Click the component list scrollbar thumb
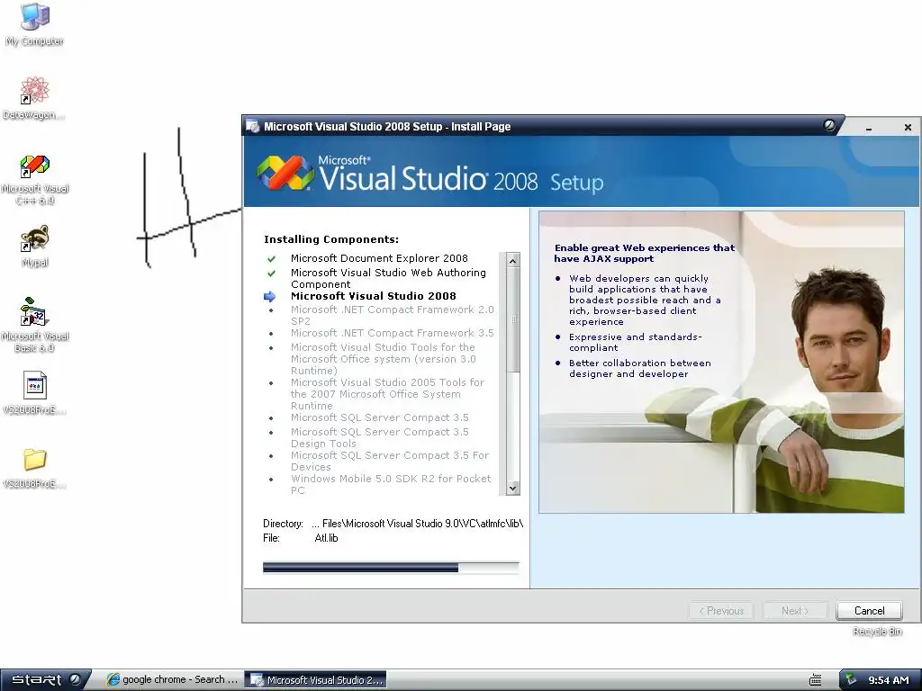This screenshot has height=691, width=922. [x=512, y=320]
